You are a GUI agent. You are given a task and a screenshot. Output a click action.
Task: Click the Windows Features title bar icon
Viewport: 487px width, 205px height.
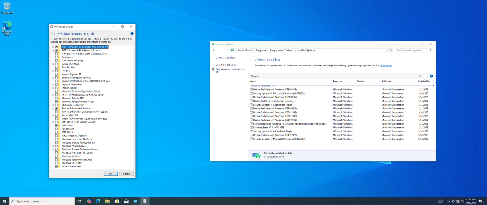pyautogui.click(x=52, y=27)
